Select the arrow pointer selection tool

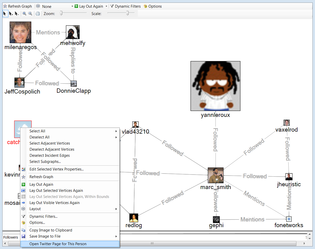[5, 14]
